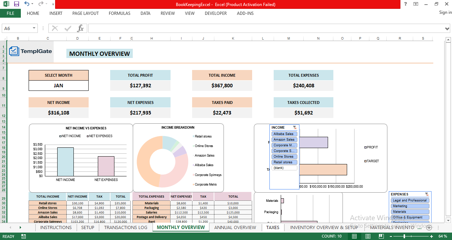Switch to ANNUAL OVERVIEW sheet
Image resolution: width=452 pixels, height=240 pixels.
(x=235, y=227)
